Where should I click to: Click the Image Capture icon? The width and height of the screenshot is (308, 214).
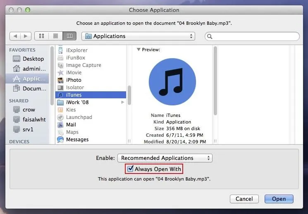pos(60,65)
